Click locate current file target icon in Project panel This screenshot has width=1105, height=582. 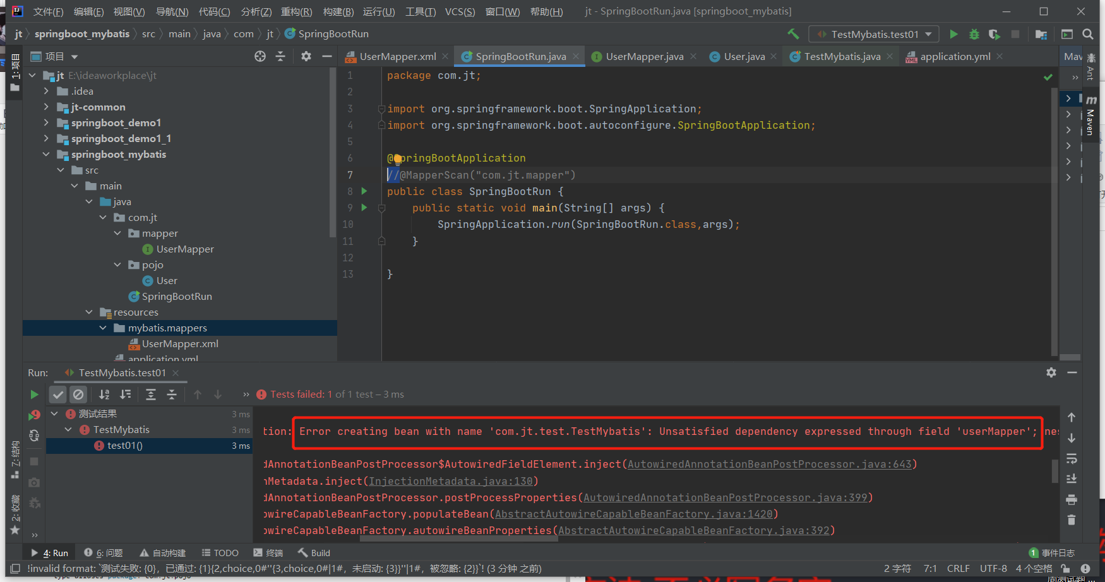260,56
